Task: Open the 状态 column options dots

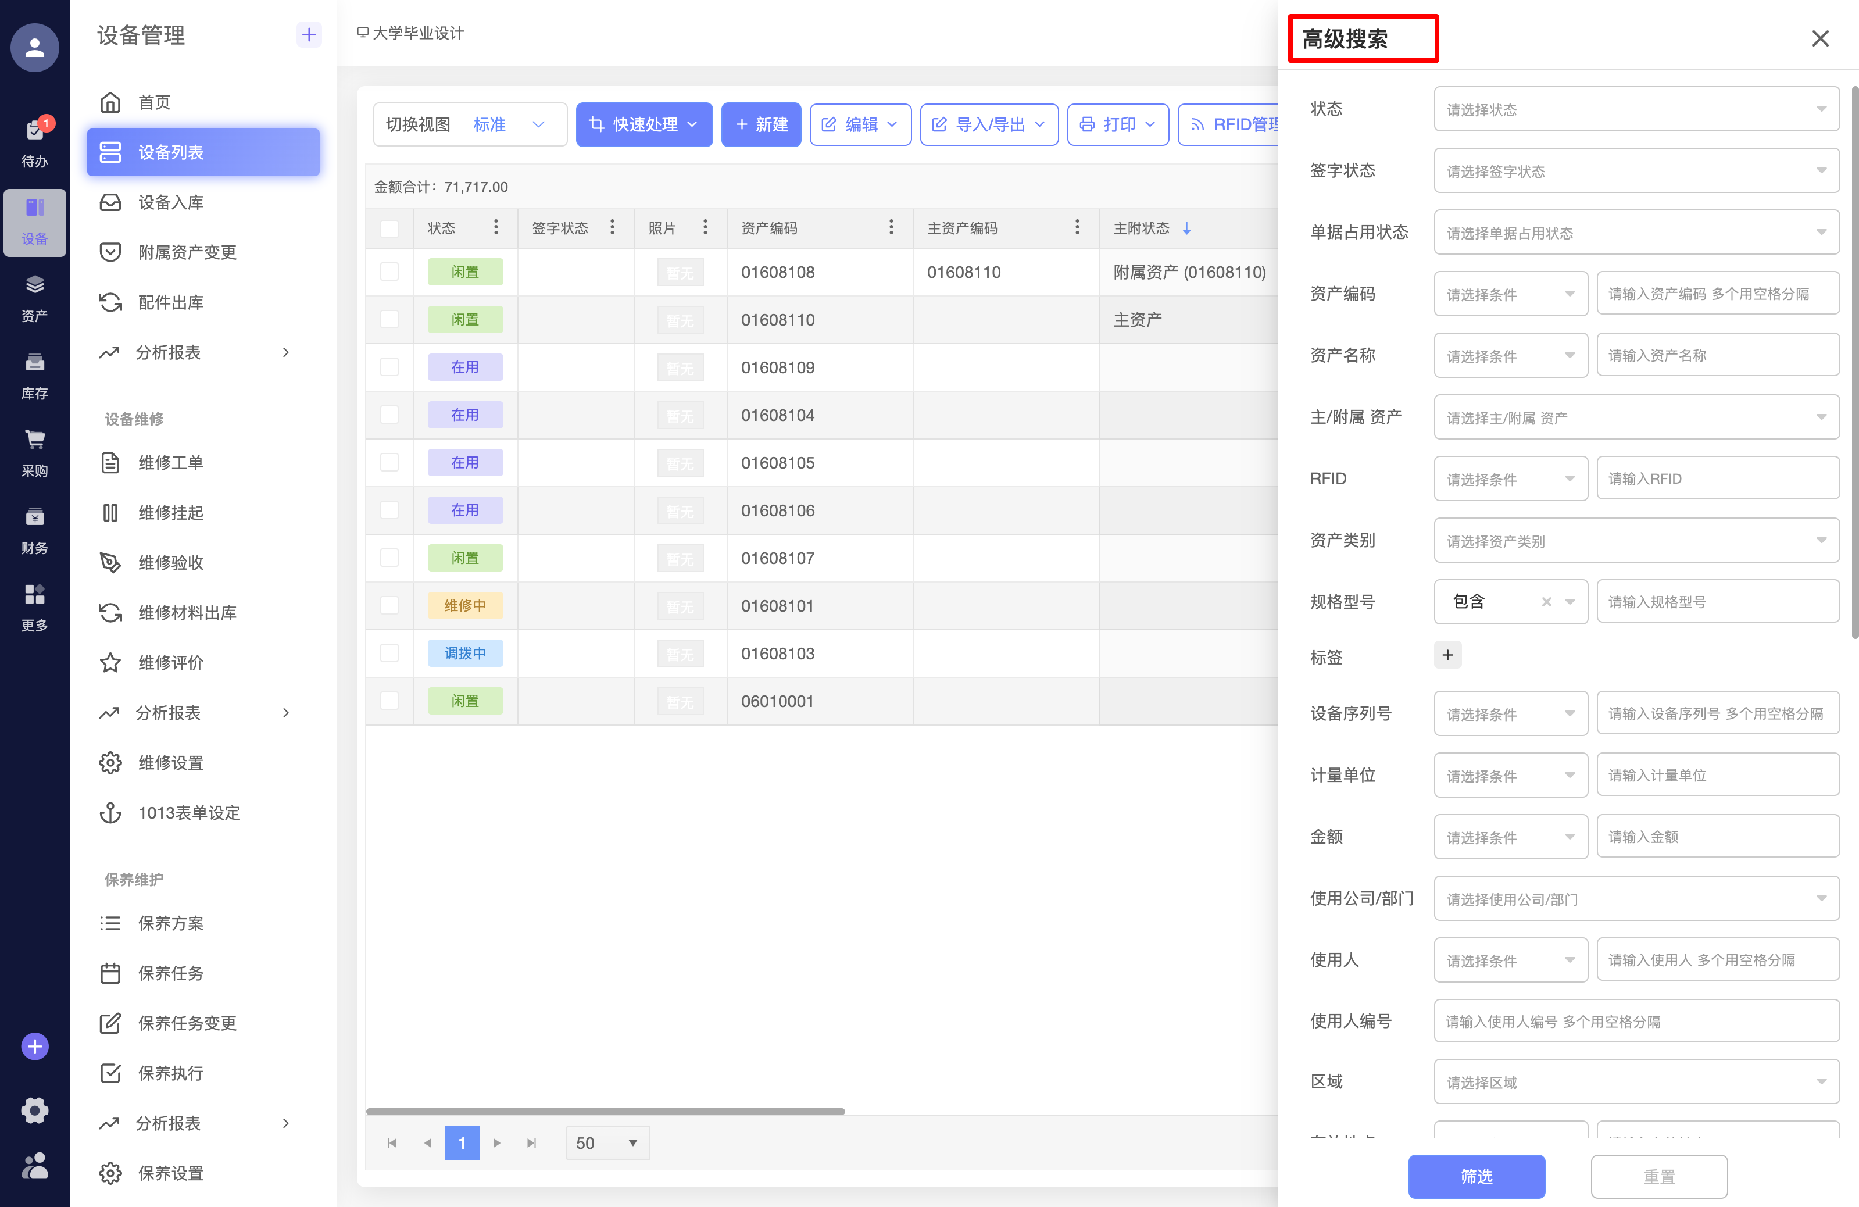Action: pos(495,227)
